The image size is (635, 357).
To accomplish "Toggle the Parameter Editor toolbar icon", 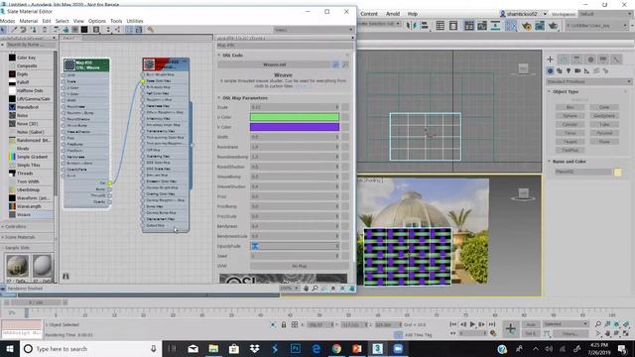I will coord(139,30).
